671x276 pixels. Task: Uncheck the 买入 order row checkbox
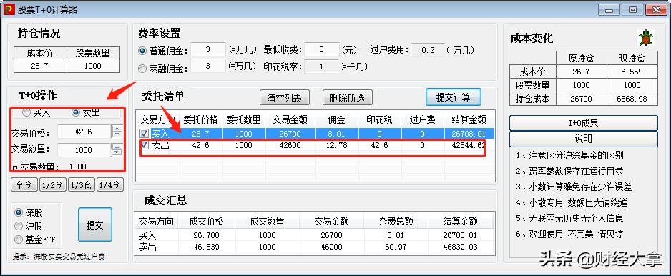click(145, 134)
